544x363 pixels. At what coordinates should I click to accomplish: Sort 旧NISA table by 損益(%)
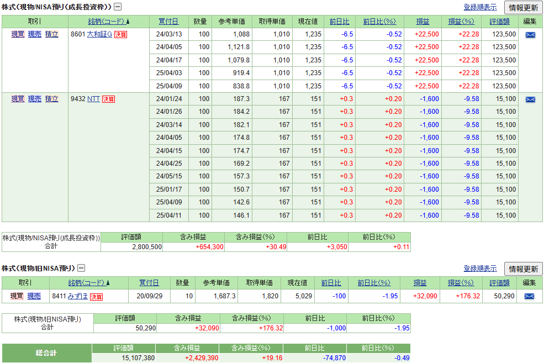click(461, 283)
